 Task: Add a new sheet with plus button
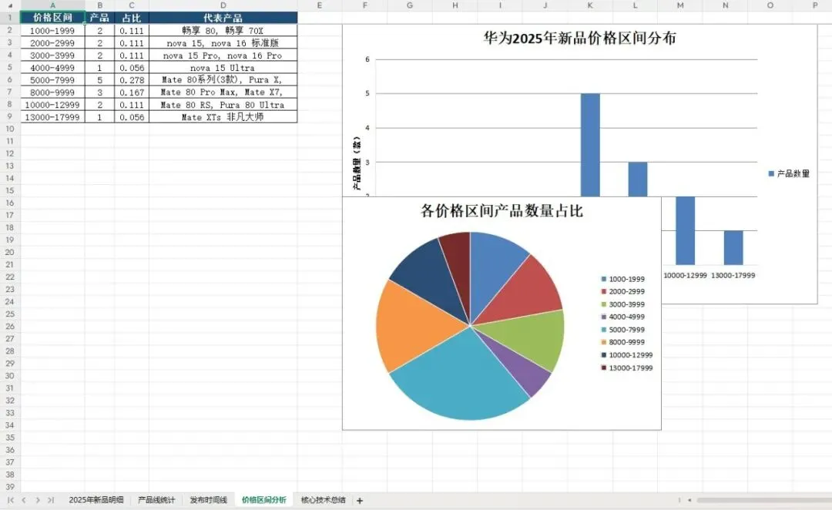click(x=360, y=501)
